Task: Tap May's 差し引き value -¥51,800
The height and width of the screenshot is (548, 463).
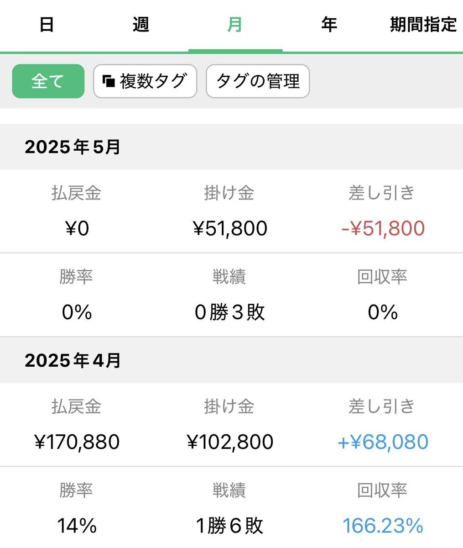Action: tap(383, 228)
